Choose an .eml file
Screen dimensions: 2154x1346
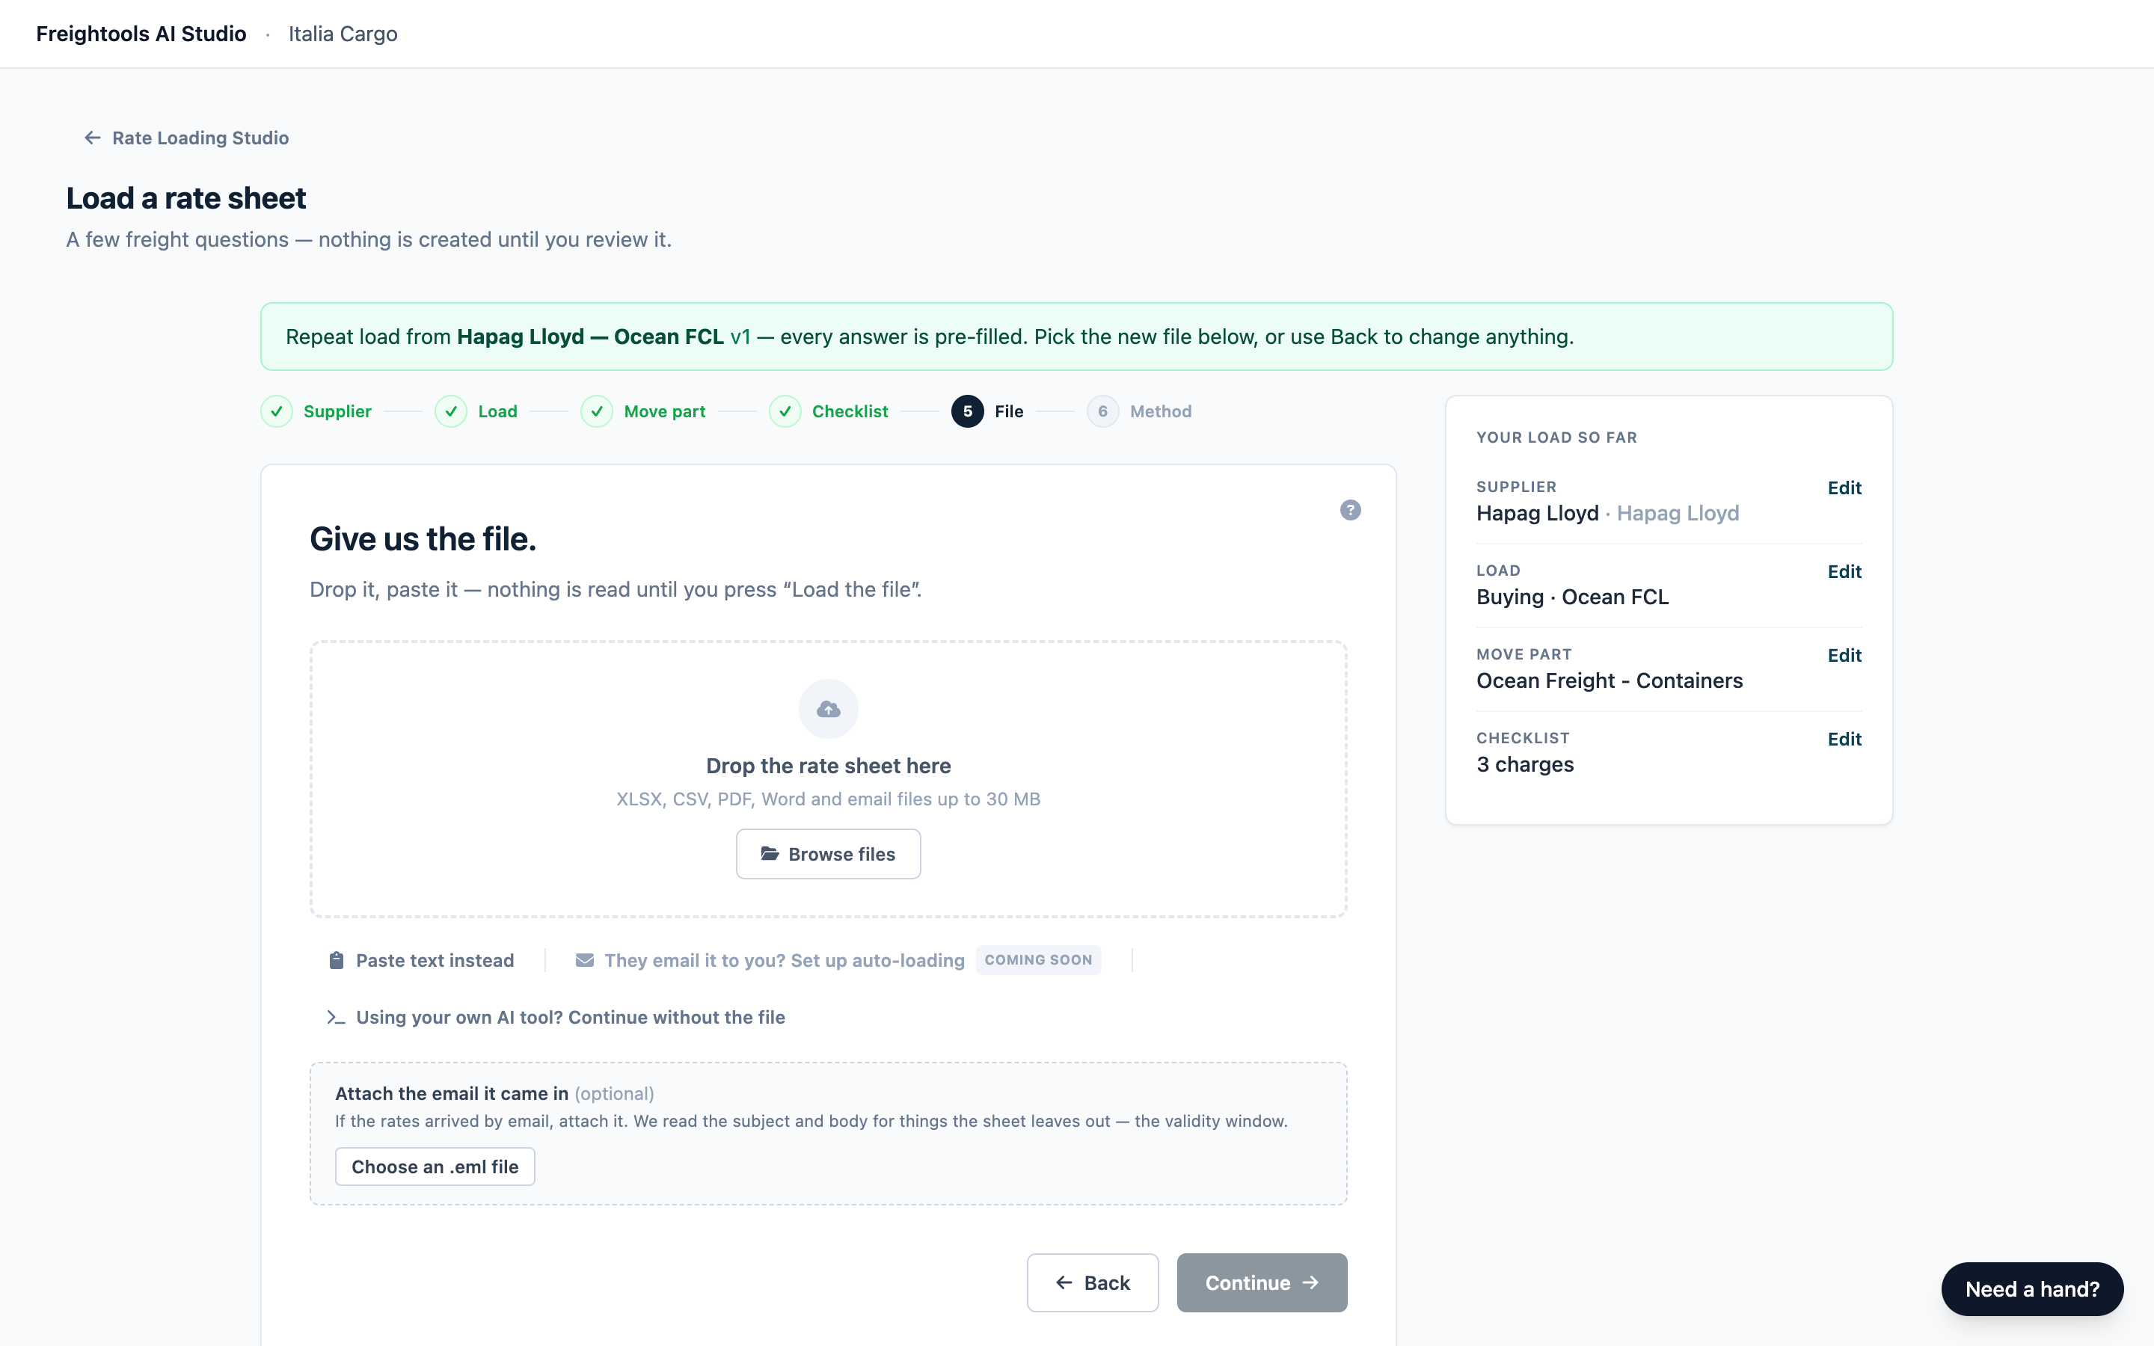(x=435, y=1167)
